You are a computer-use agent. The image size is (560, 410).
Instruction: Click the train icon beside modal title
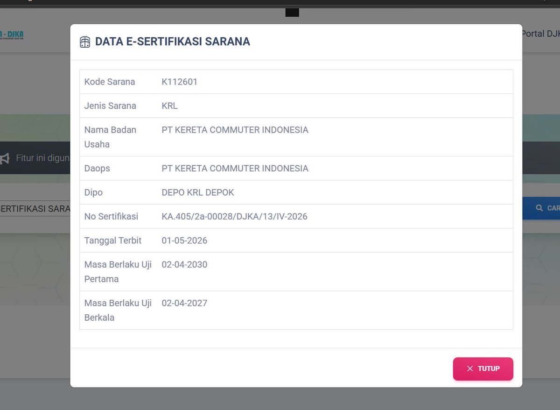85,42
